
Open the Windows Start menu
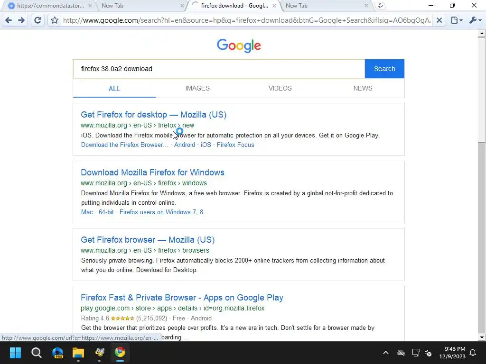(15, 353)
